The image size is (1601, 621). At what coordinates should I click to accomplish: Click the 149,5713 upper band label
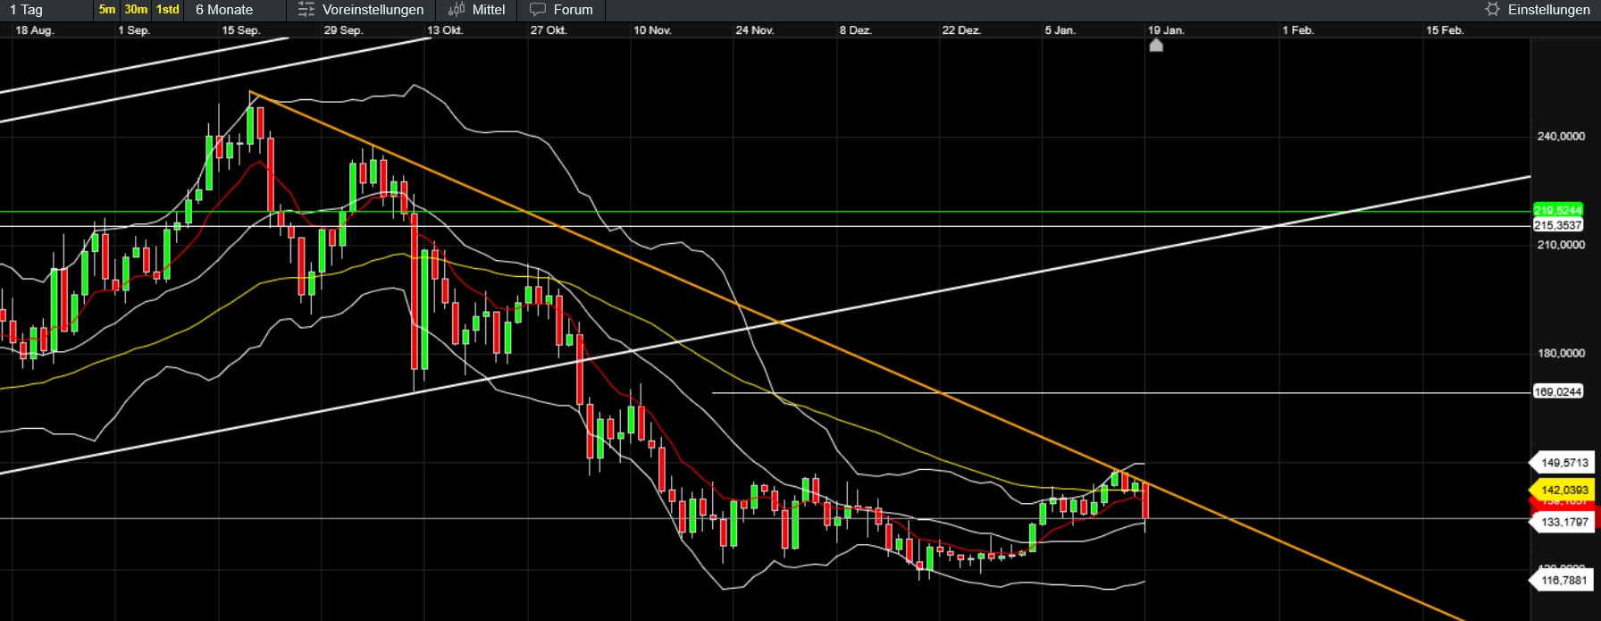point(1563,463)
